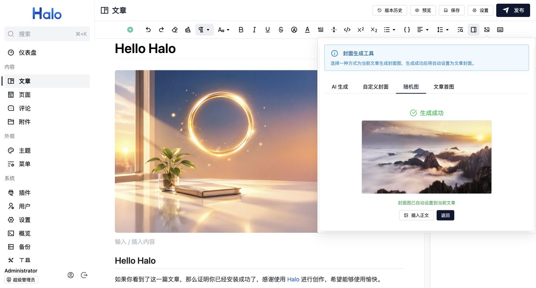Switch to the 自定义封面 tab
The height and width of the screenshot is (288, 536).
(x=375, y=87)
